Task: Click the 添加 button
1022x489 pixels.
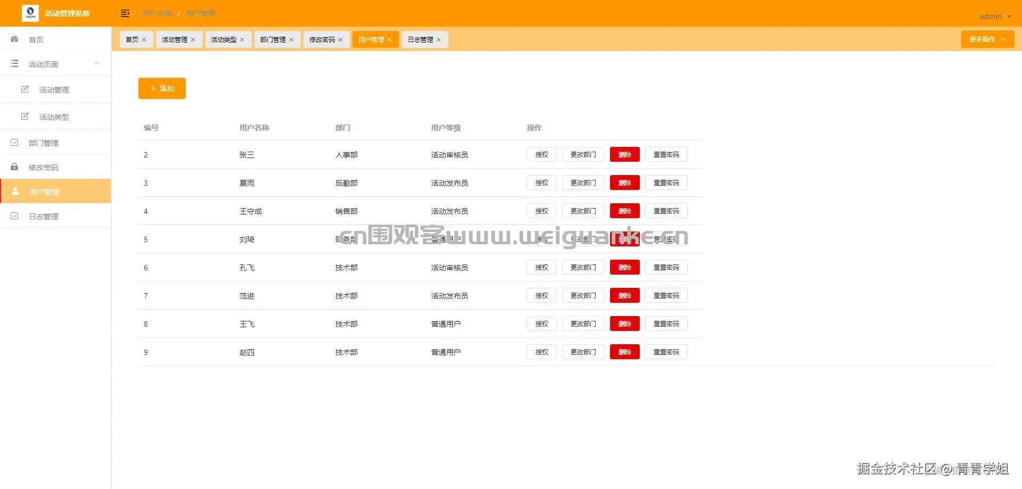Action: click(x=162, y=88)
